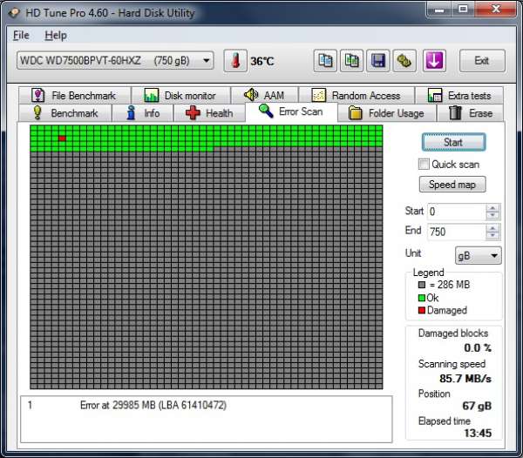Click the copy screenshot toolbar icon
Viewport: 523px width, 458px height.
(x=351, y=61)
